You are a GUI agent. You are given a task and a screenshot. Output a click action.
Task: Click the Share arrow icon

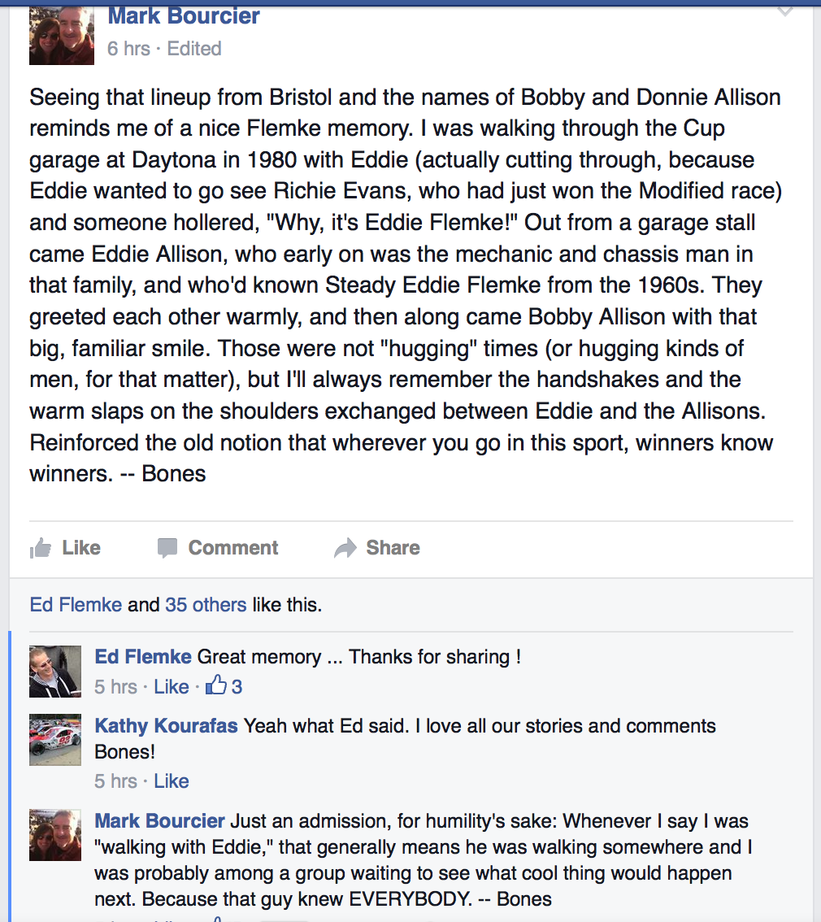[x=345, y=547]
